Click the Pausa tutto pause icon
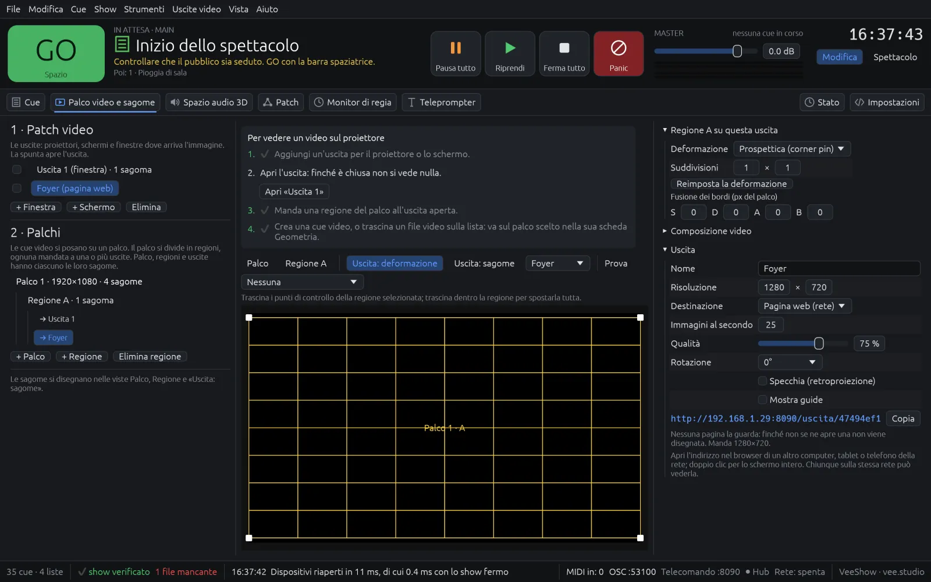The height and width of the screenshot is (582, 931). tap(456, 48)
